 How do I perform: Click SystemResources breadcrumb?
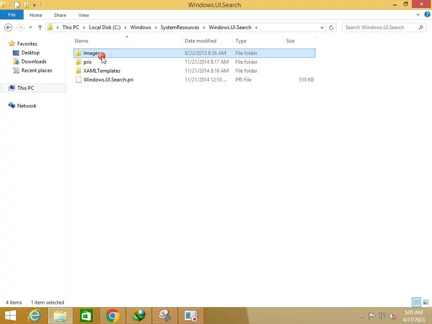point(180,27)
